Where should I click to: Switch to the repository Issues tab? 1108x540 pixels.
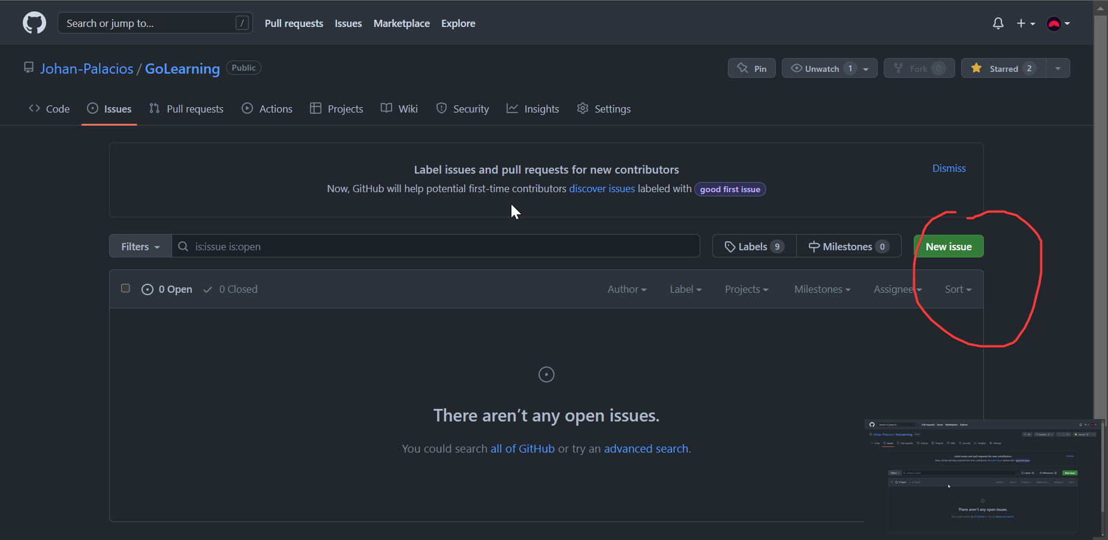109,108
